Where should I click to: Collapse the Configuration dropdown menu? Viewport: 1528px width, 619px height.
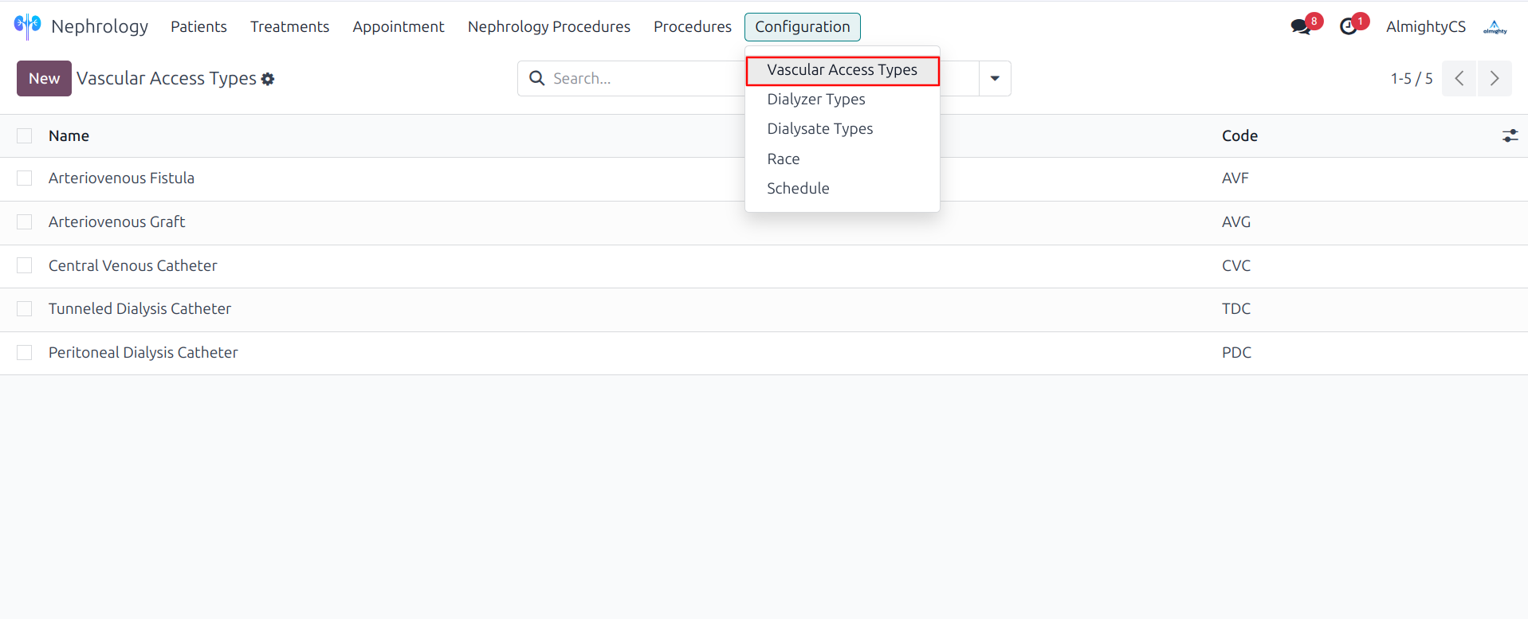802,27
